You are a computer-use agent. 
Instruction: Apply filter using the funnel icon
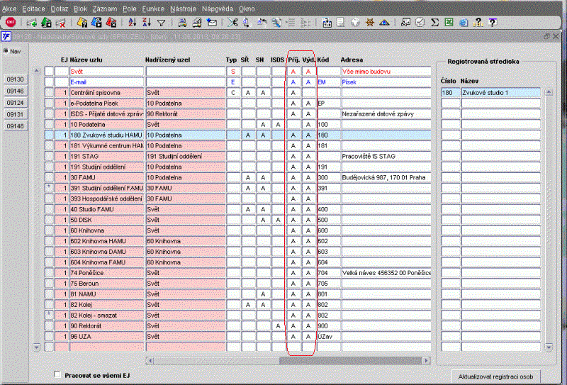pyautogui.click(x=162, y=23)
